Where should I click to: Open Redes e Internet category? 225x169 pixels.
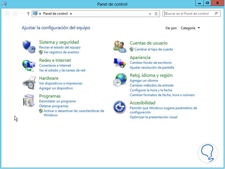tap(55, 60)
